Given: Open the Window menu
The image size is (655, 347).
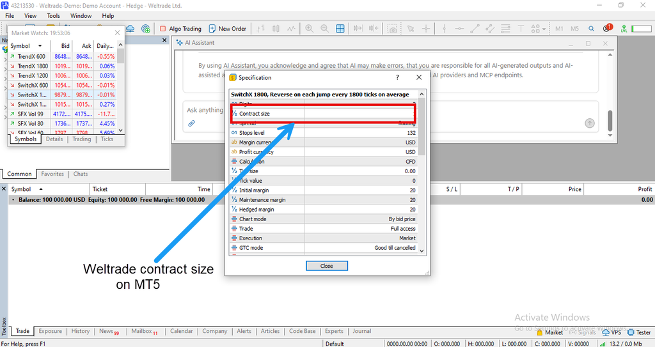Looking at the screenshot, I should [81, 16].
